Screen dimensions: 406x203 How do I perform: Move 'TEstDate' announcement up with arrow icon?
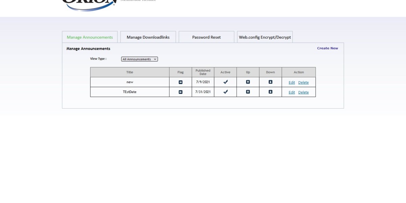[x=248, y=92]
